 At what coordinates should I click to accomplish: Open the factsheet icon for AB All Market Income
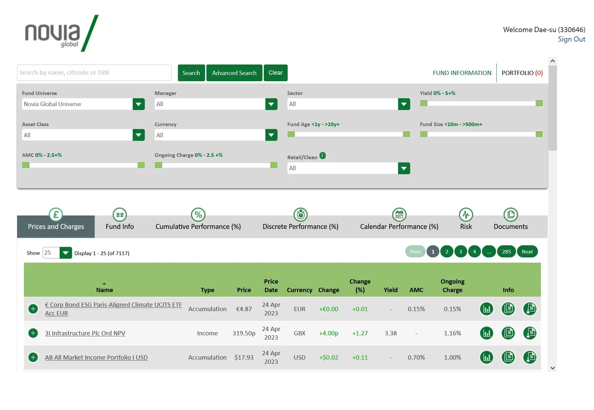508,357
